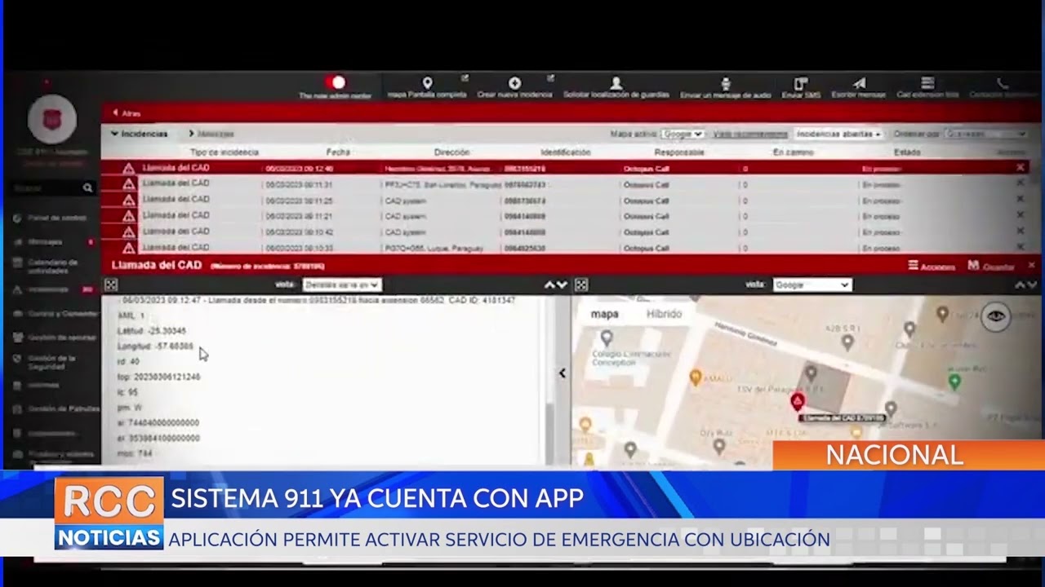Create a new incidencia with the plus icon
Image resolution: width=1045 pixels, height=587 pixels.
pyautogui.click(x=514, y=84)
